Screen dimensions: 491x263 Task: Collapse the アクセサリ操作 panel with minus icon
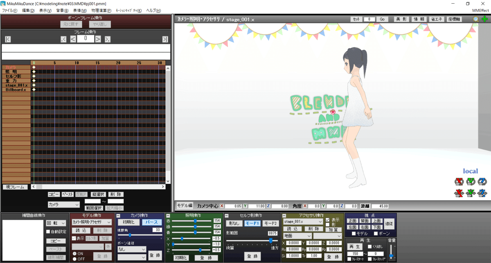(x=284, y=216)
